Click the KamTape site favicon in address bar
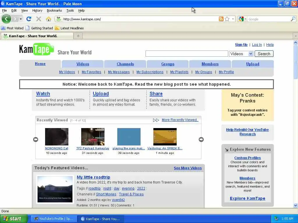The height and width of the screenshot is (223, 298). tap(58, 19)
